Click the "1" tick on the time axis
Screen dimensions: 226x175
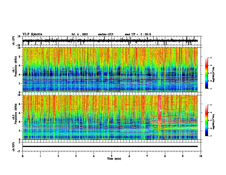point(40,156)
